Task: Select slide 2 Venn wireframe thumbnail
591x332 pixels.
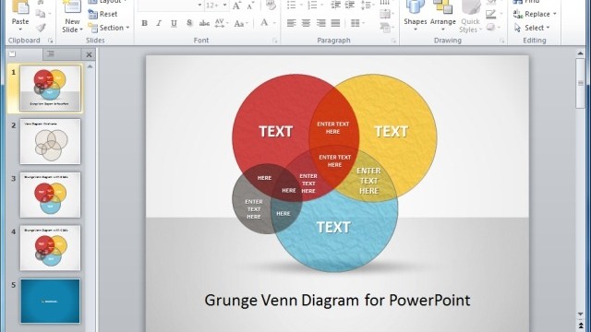Action: [x=50, y=141]
